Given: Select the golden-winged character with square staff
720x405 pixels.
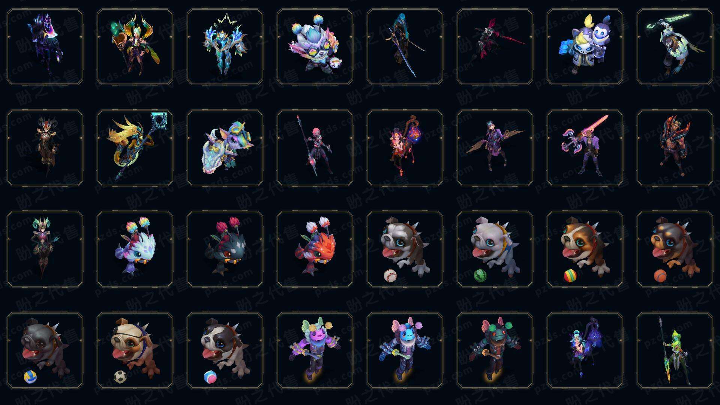Looking at the screenshot, I should 135,148.
